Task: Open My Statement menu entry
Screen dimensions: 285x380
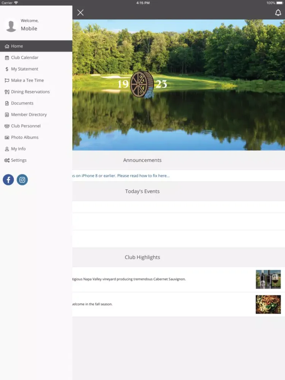Action: [36, 69]
